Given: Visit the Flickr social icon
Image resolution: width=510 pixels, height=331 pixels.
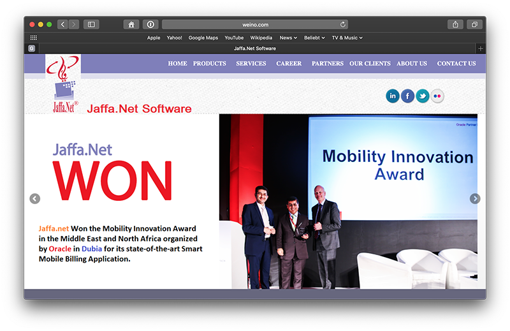Looking at the screenshot, I should (x=437, y=96).
